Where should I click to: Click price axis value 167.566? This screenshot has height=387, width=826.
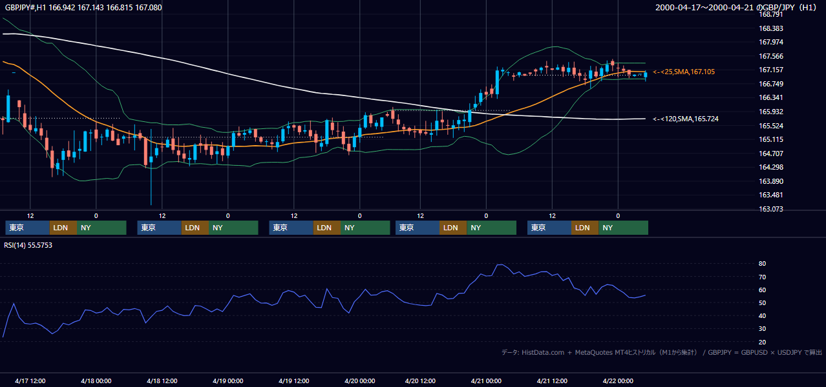pyautogui.click(x=770, y=56)
